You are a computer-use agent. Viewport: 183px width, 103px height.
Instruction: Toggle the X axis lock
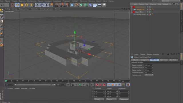(37, 5)
